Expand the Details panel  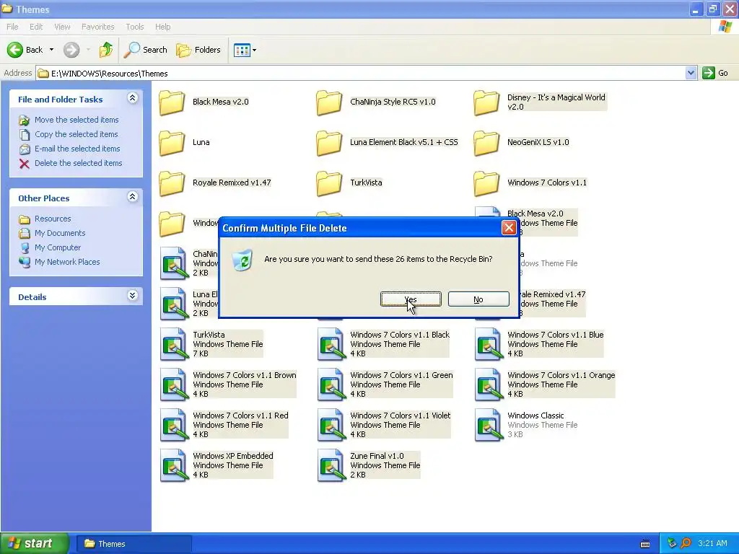coord(133,296)
